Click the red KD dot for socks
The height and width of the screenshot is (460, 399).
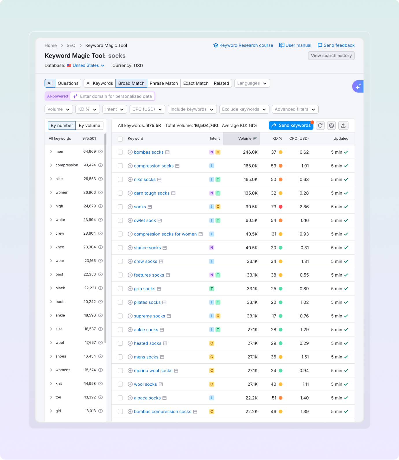coord(280,207)
